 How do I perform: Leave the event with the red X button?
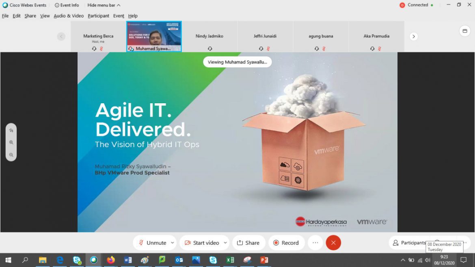333,243
